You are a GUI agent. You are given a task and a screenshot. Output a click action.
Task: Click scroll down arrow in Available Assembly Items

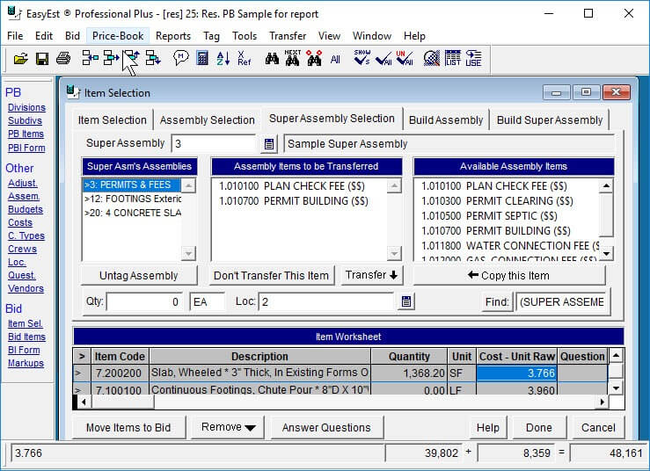(606, 253)
